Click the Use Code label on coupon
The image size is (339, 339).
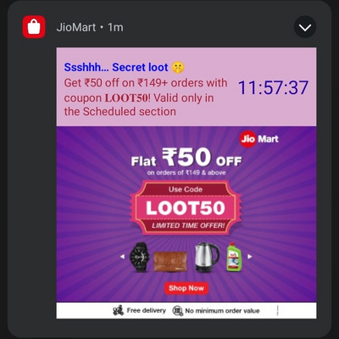click(x=186, y=189)
